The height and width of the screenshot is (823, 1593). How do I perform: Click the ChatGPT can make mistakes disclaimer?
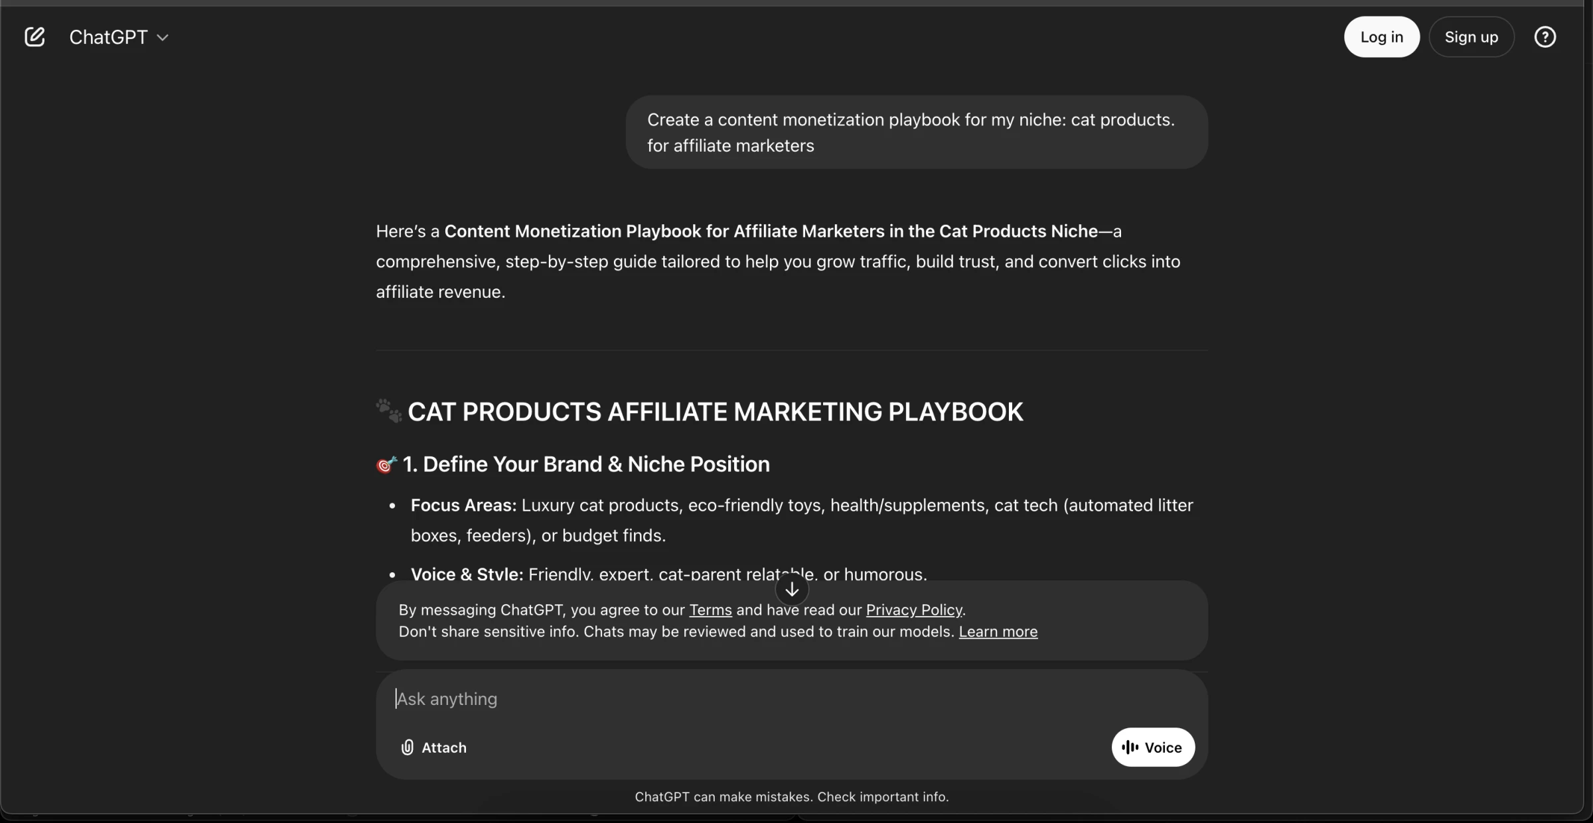(x=792, y=797)
